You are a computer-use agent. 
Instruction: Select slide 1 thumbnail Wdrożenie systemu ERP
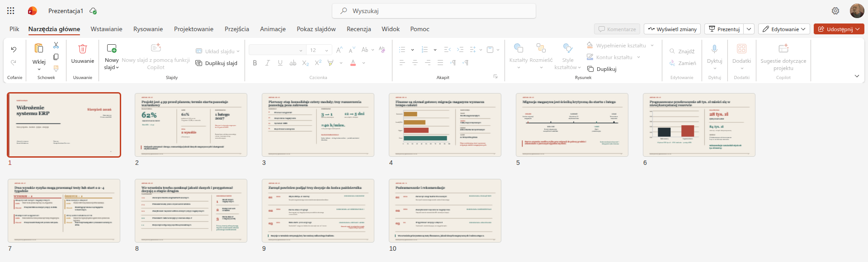pos(64,125)
